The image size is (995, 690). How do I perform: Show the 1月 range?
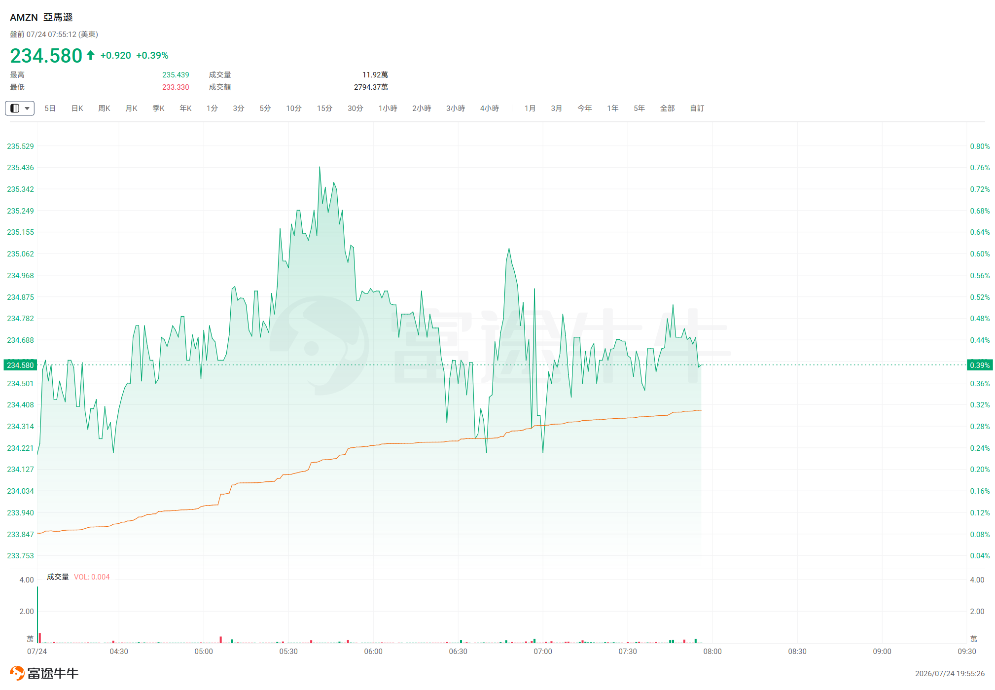point(530,108)
